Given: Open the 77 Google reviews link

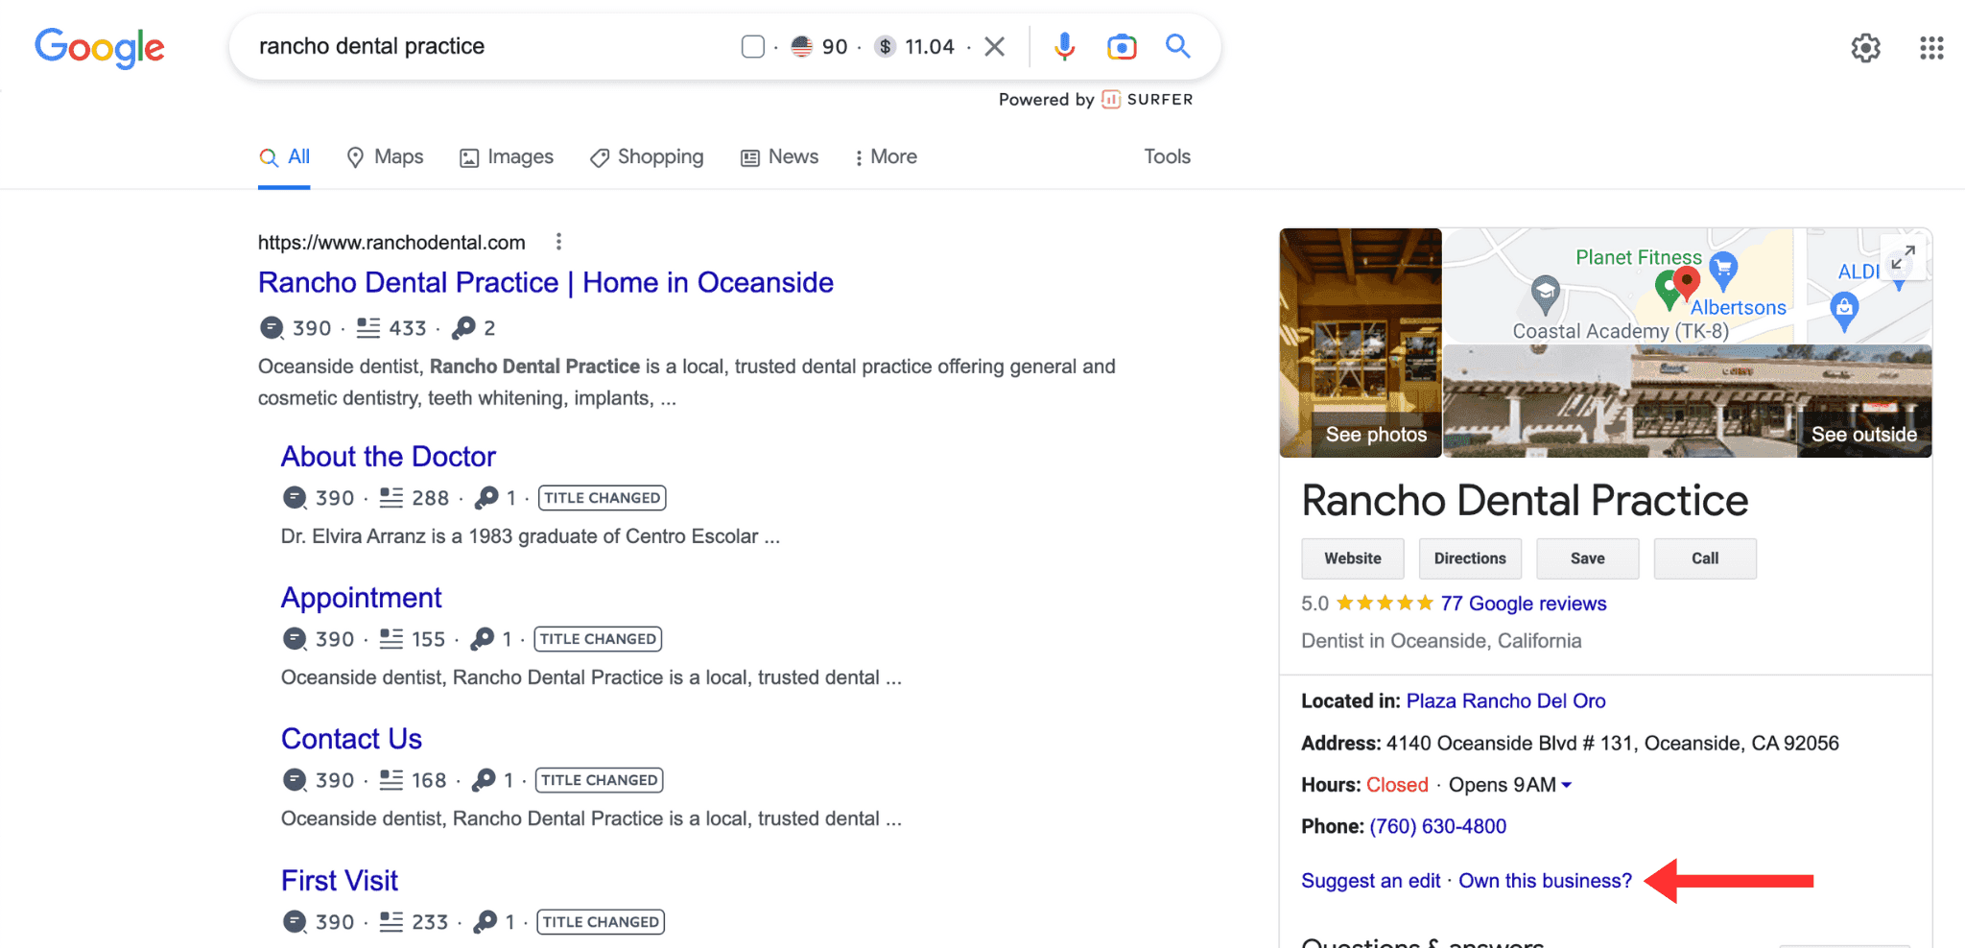Looking at the screenshot, I should coord(1524,604).
